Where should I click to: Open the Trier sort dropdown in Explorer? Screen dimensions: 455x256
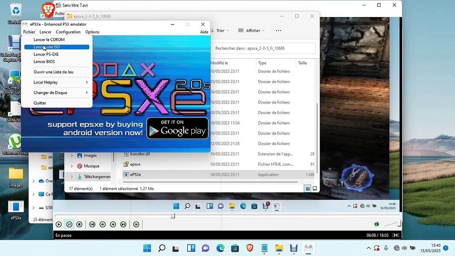click(x=220, y=31)
